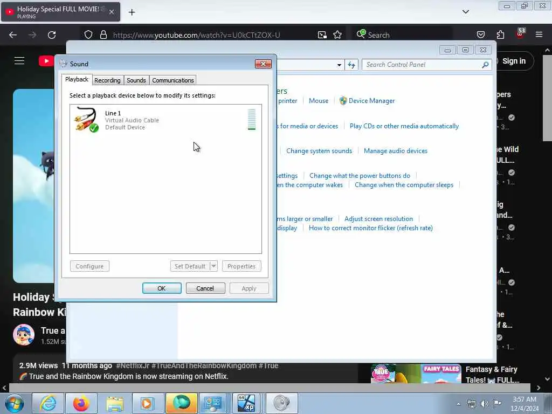Click the #NetflixJr hashtag
This screenshot has width=552, height=414.
click(x=133, y=366)
